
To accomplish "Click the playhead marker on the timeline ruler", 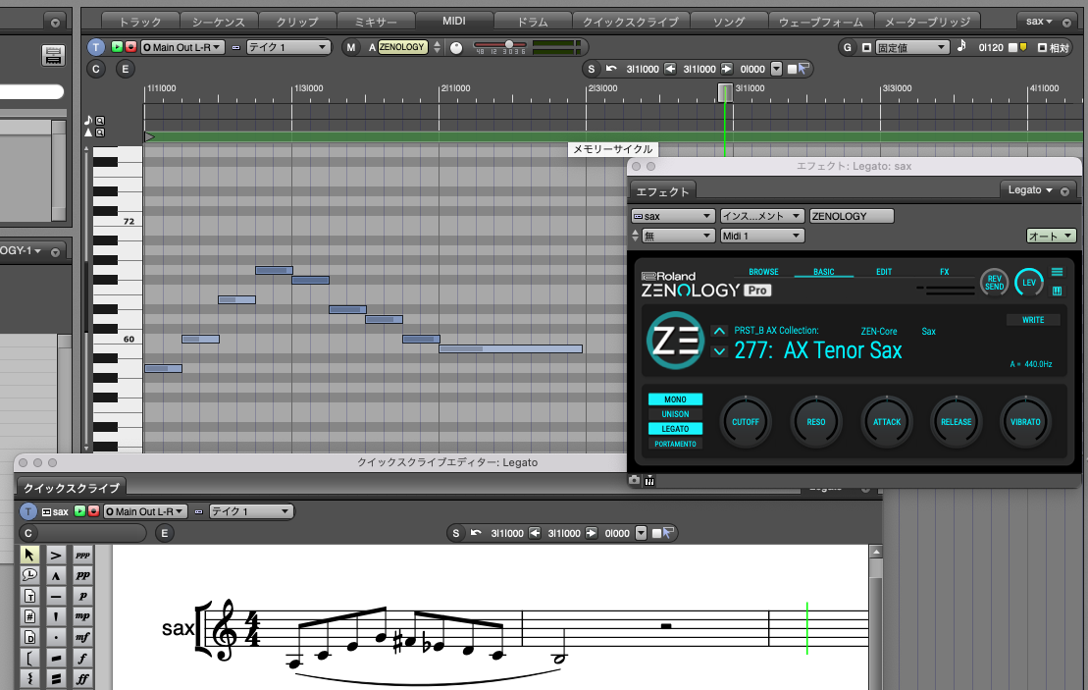I will (725, 91).
